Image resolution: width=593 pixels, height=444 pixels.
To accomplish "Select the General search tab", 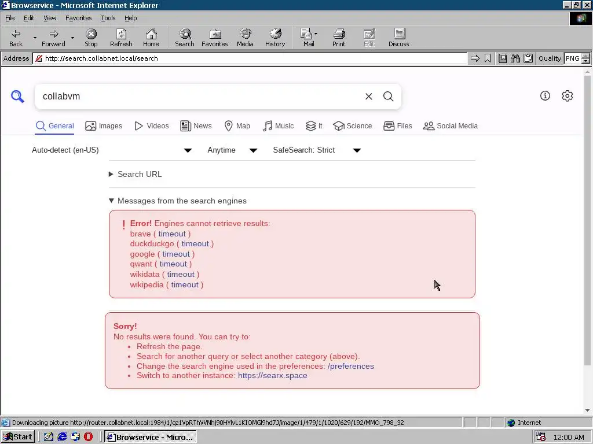I will [x=54, y=125].
